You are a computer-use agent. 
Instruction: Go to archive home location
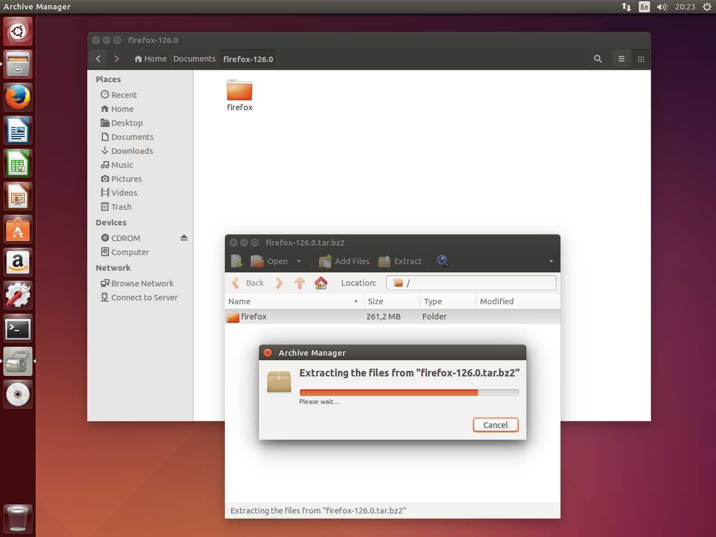pyautogui.click(x=321, y=283)
